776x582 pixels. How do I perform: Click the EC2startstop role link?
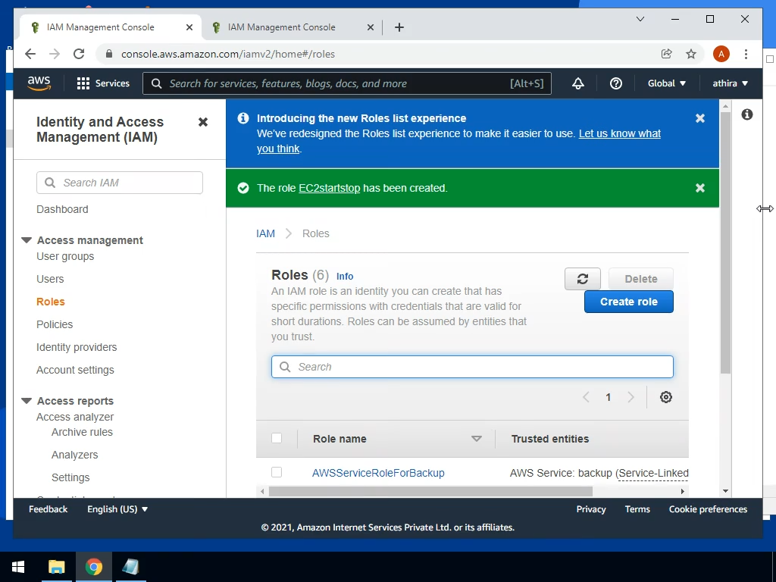click(x=329, y=188)
